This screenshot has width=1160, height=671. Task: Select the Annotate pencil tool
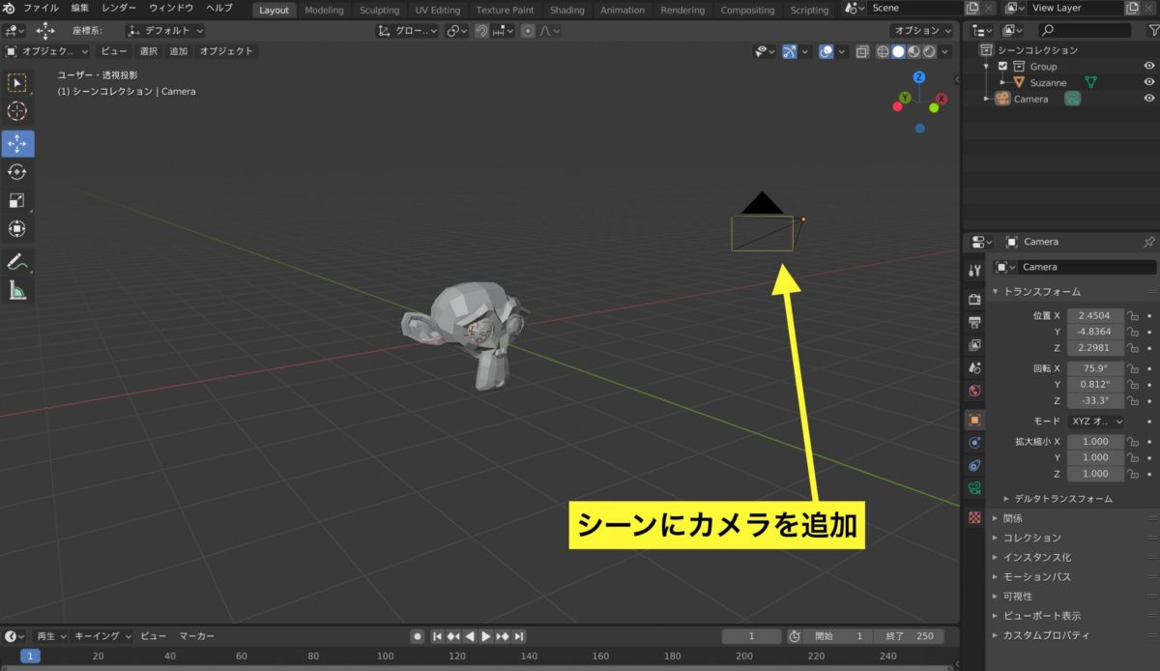tap(17, 261)
